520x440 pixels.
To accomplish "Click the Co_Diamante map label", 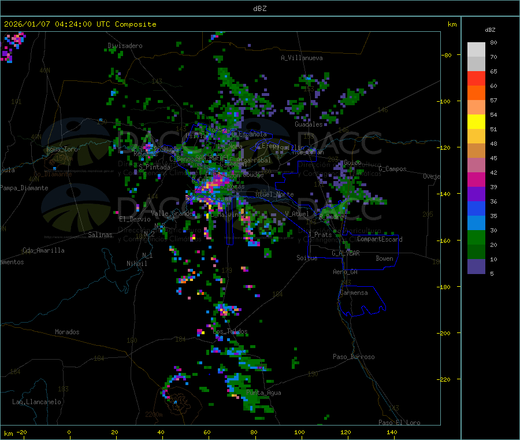I will (x=53, y=174).
